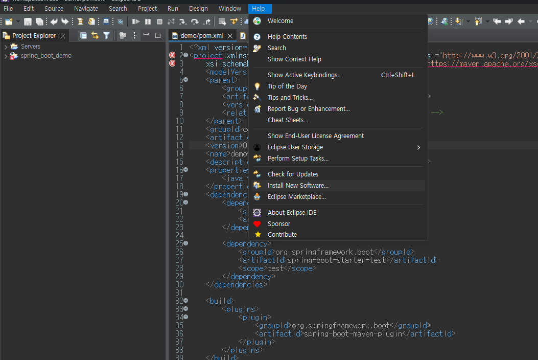538x360 pixels.
Task: Click the blue Open Console monitor icon
Action: click(x=106, y=21)
